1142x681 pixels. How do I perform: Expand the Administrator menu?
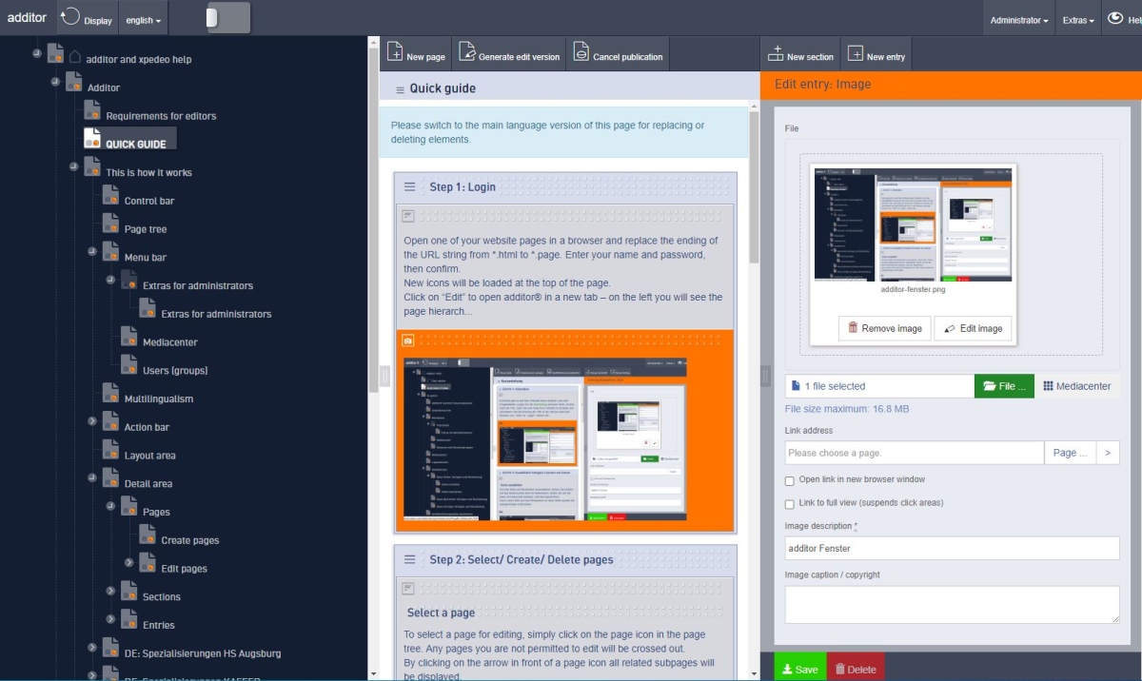tap(1019, 17)
